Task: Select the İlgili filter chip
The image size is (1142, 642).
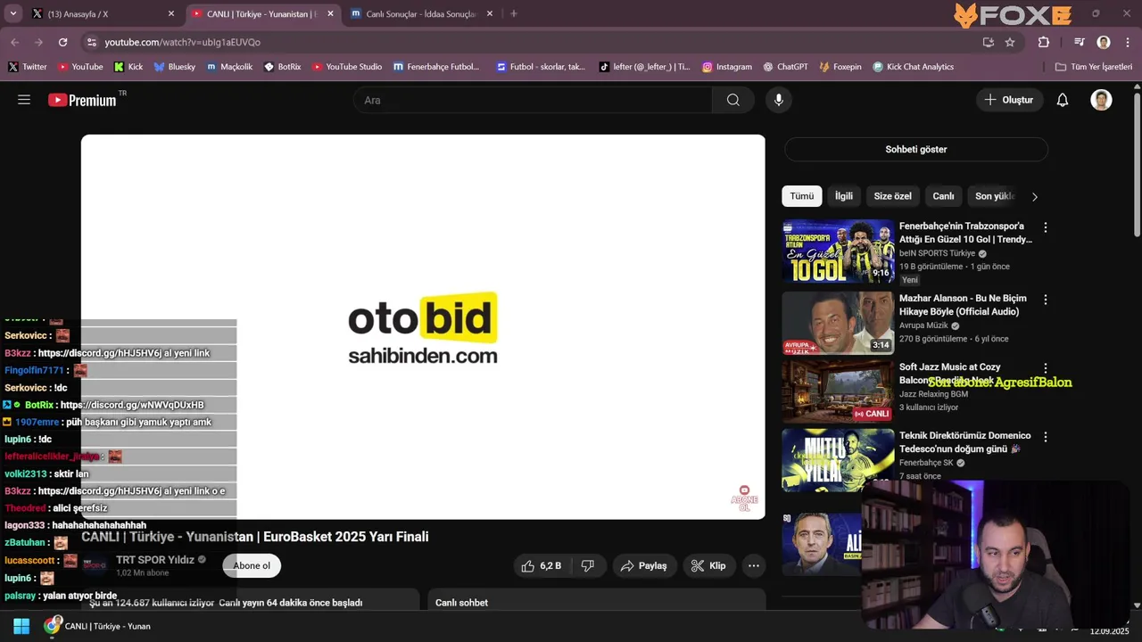Action: point(843,196)
